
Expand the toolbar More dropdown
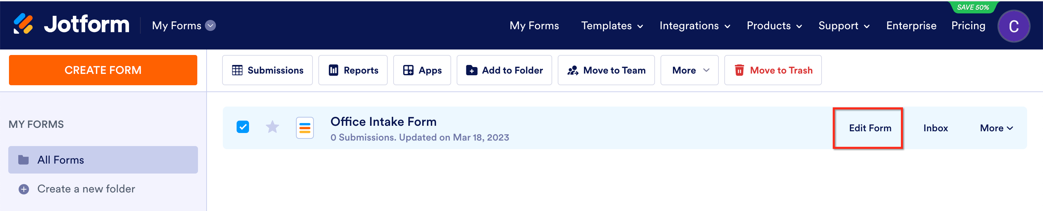pos(689,70)
